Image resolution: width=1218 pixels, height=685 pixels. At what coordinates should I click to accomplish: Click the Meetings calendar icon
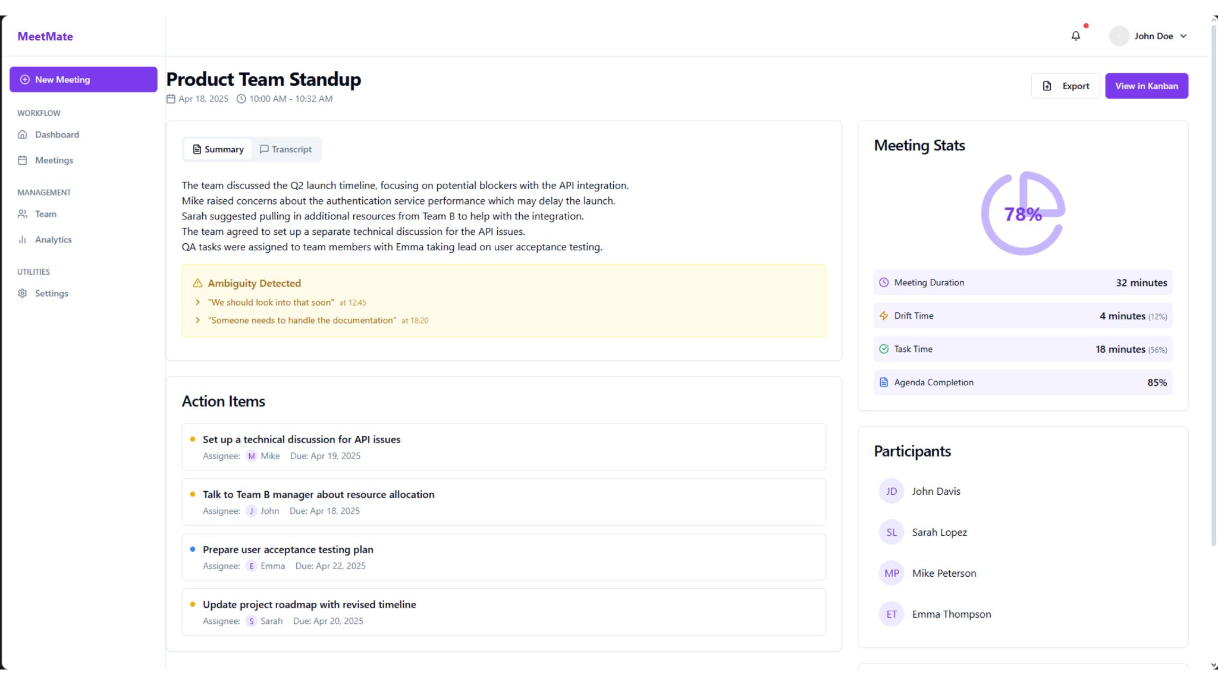23,160
